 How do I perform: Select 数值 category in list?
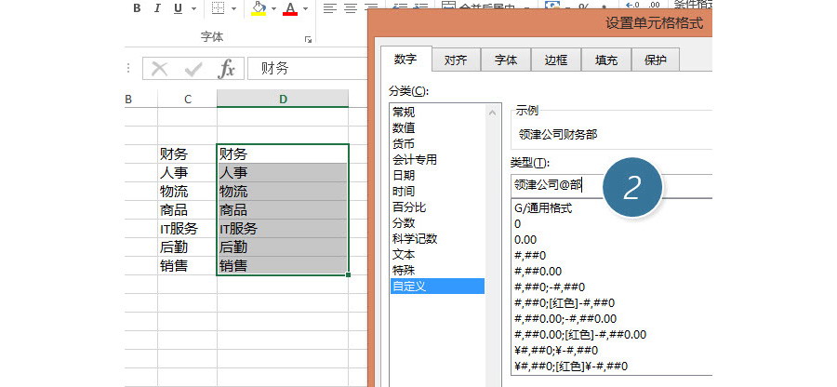[437, 128]
